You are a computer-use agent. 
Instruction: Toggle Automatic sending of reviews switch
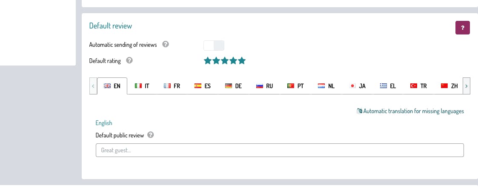[x=214, y=45]
